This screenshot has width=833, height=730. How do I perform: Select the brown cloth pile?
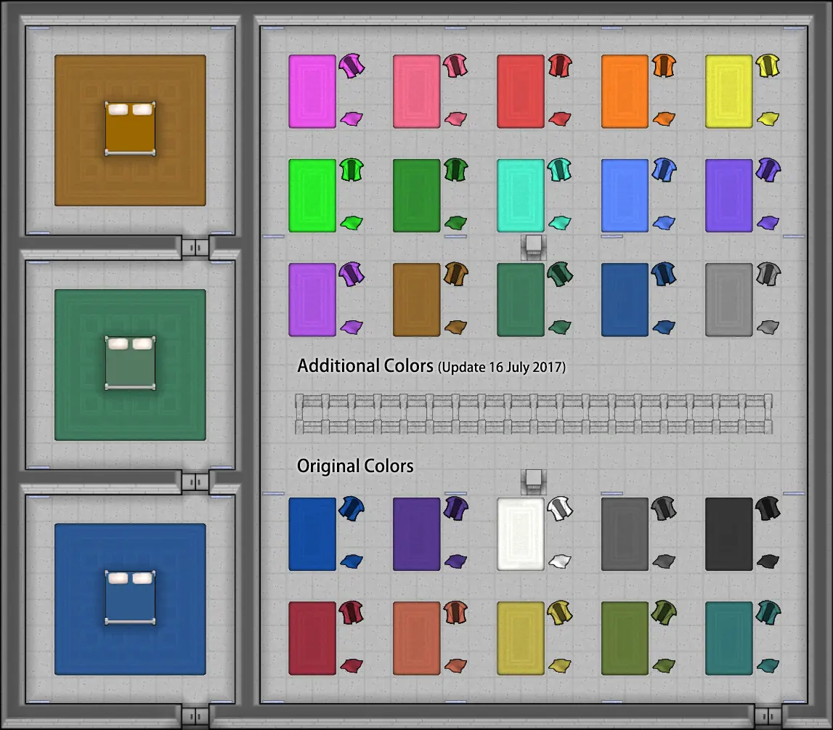(455, 327)
